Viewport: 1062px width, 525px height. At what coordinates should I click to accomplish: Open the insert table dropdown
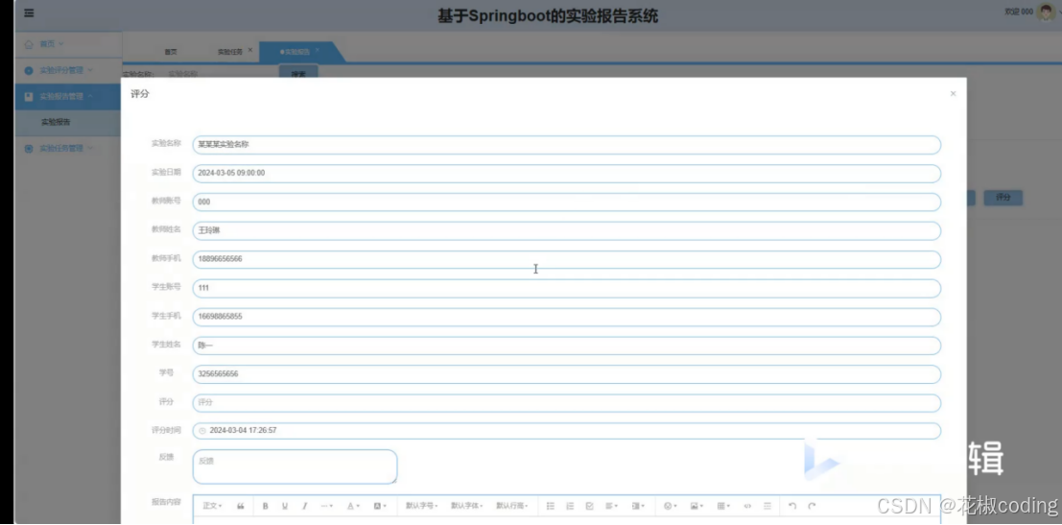click(723, 506)
